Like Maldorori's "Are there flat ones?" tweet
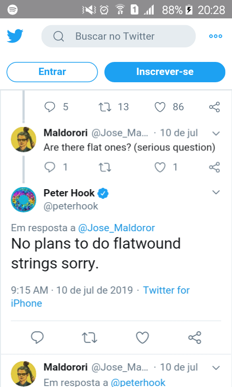Screen dimensions: 232x387 click(x=160, y=167)
